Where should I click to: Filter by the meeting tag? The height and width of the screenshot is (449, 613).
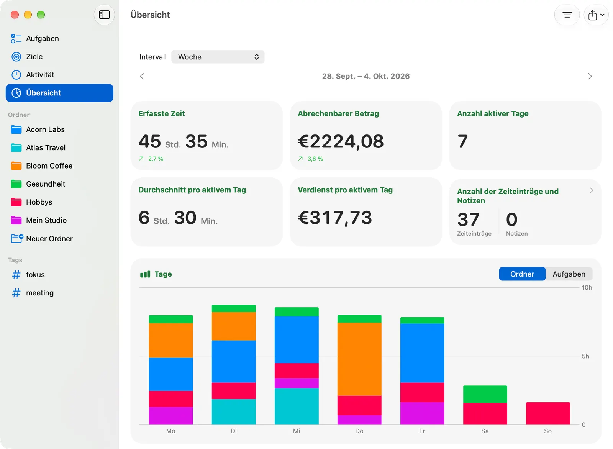pos(59,293)
